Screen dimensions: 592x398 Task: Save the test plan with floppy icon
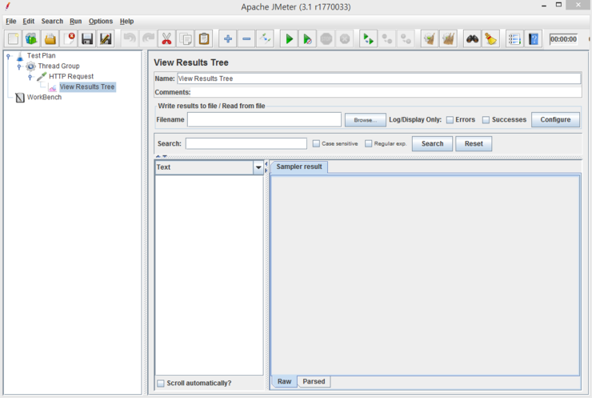tap(87, 39)
